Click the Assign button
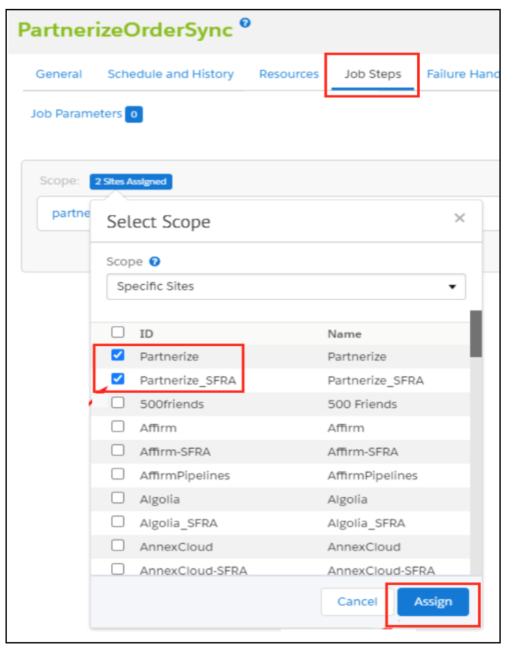 coord(433,602)
